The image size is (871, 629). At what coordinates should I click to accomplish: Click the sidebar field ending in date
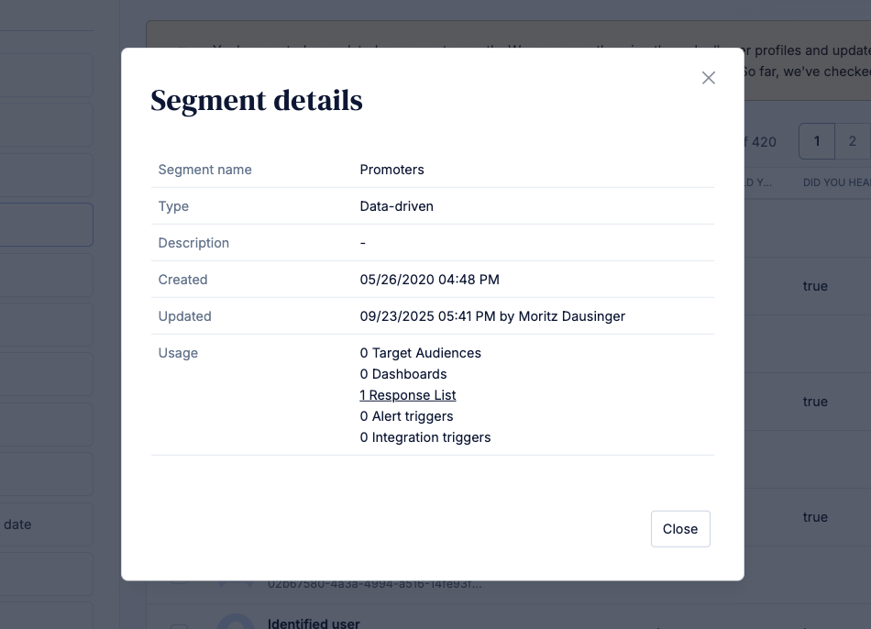click(46, 524)
